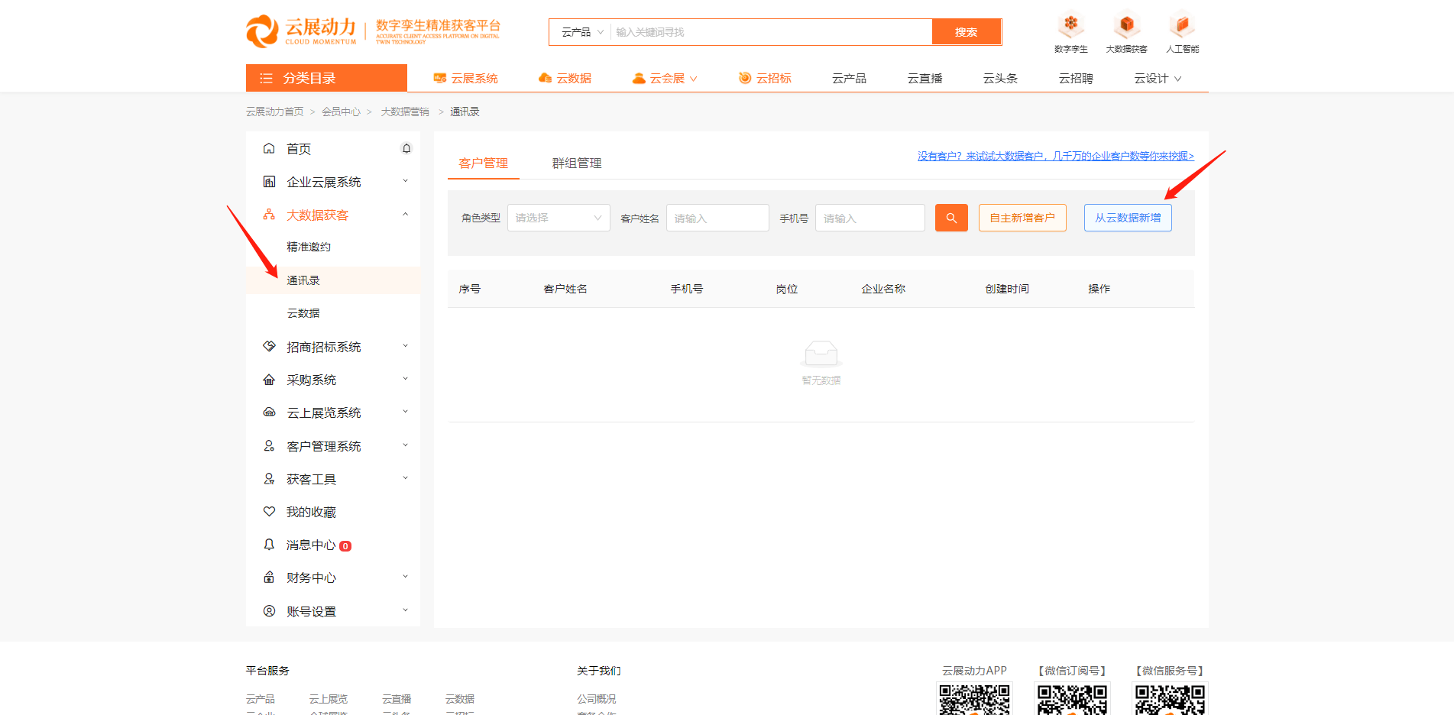Select 通讯录 in sidebar
Viewport: 1454px width, 715px height.
303,280
